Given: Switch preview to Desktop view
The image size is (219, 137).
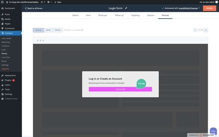Looking at the screenshot, I should [38, 30].
